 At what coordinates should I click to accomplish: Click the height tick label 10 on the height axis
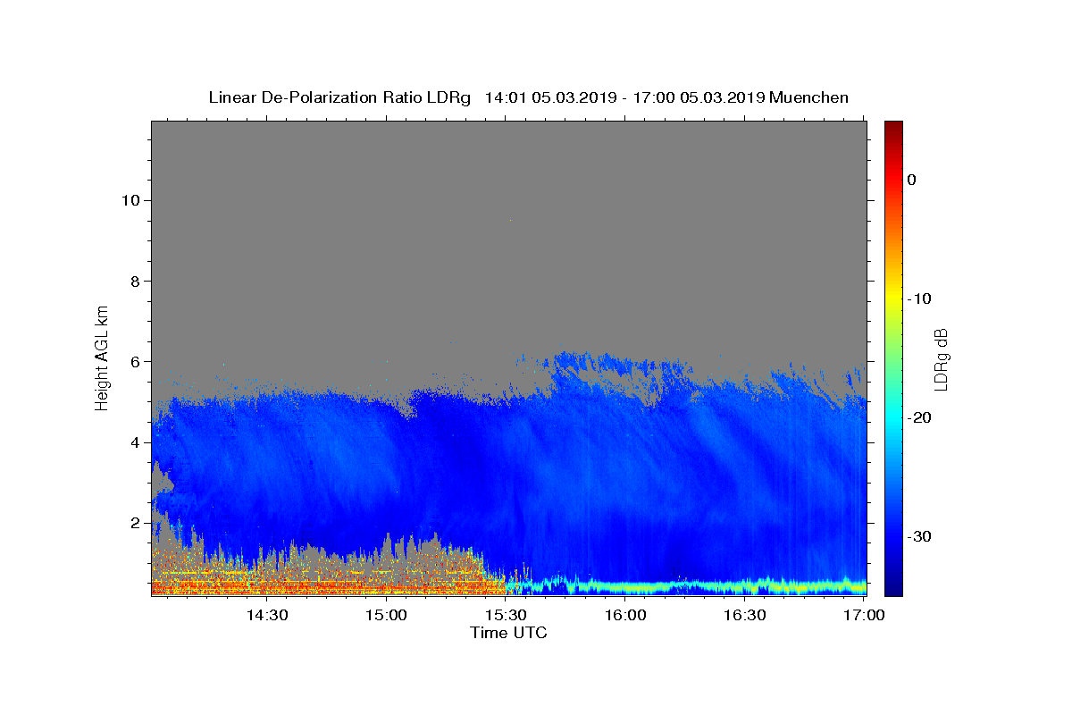pyautogui.click(x=131, y=200)
